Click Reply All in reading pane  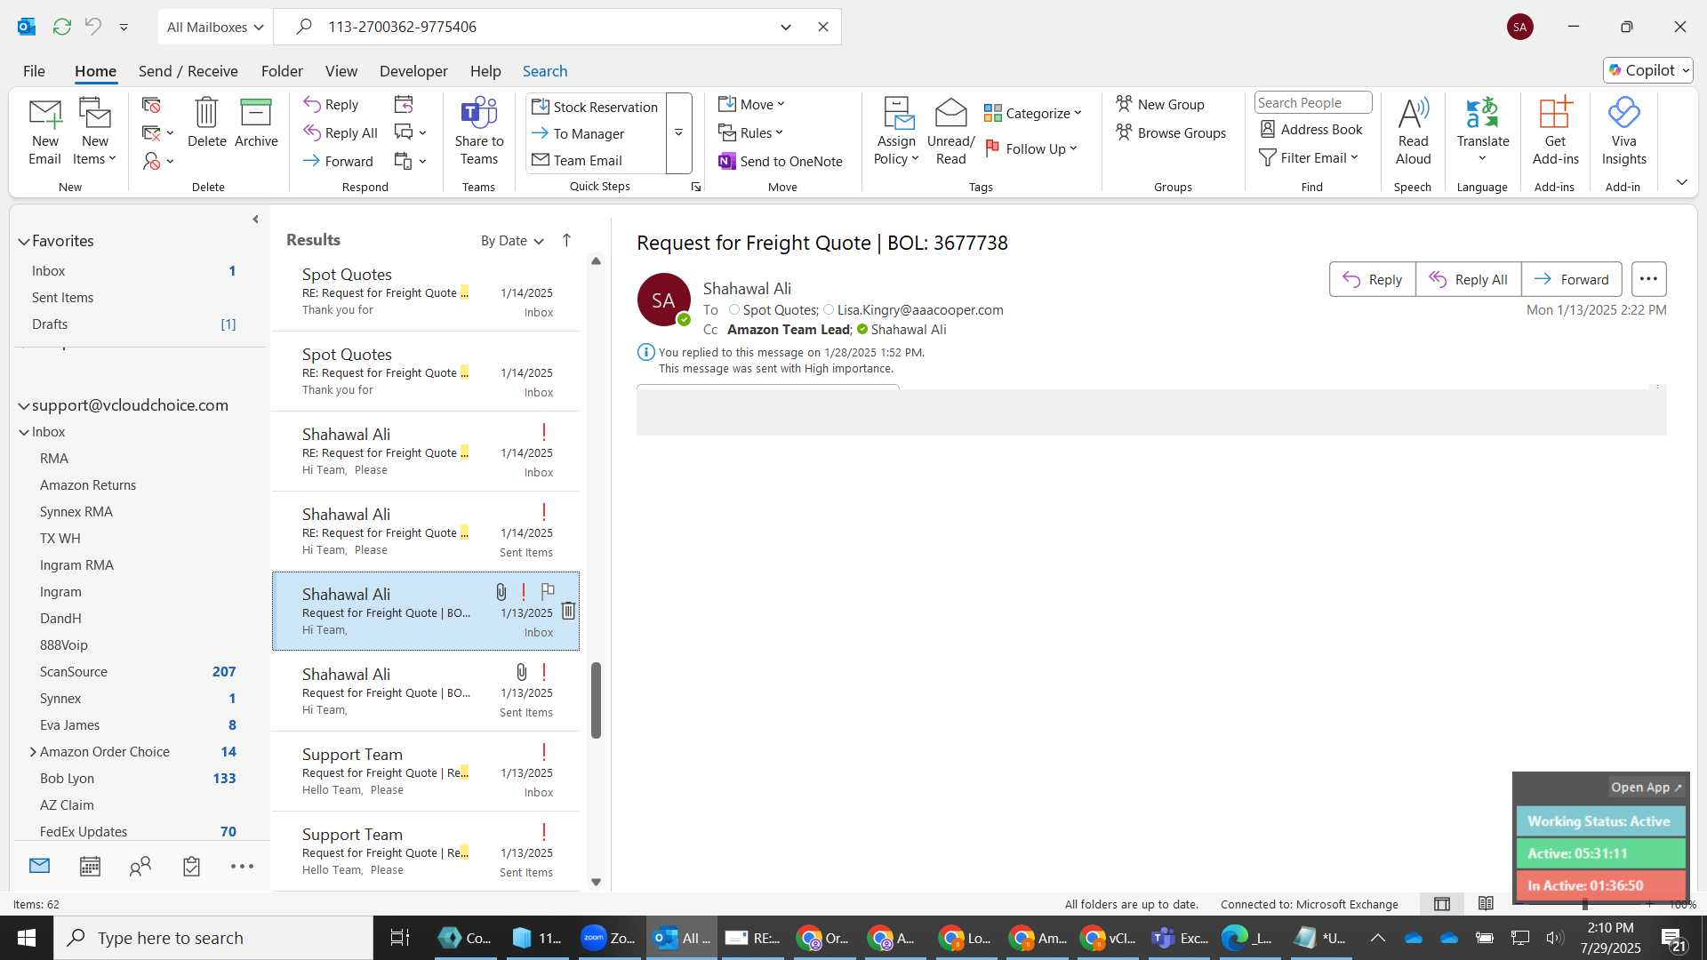(1469, 279)
